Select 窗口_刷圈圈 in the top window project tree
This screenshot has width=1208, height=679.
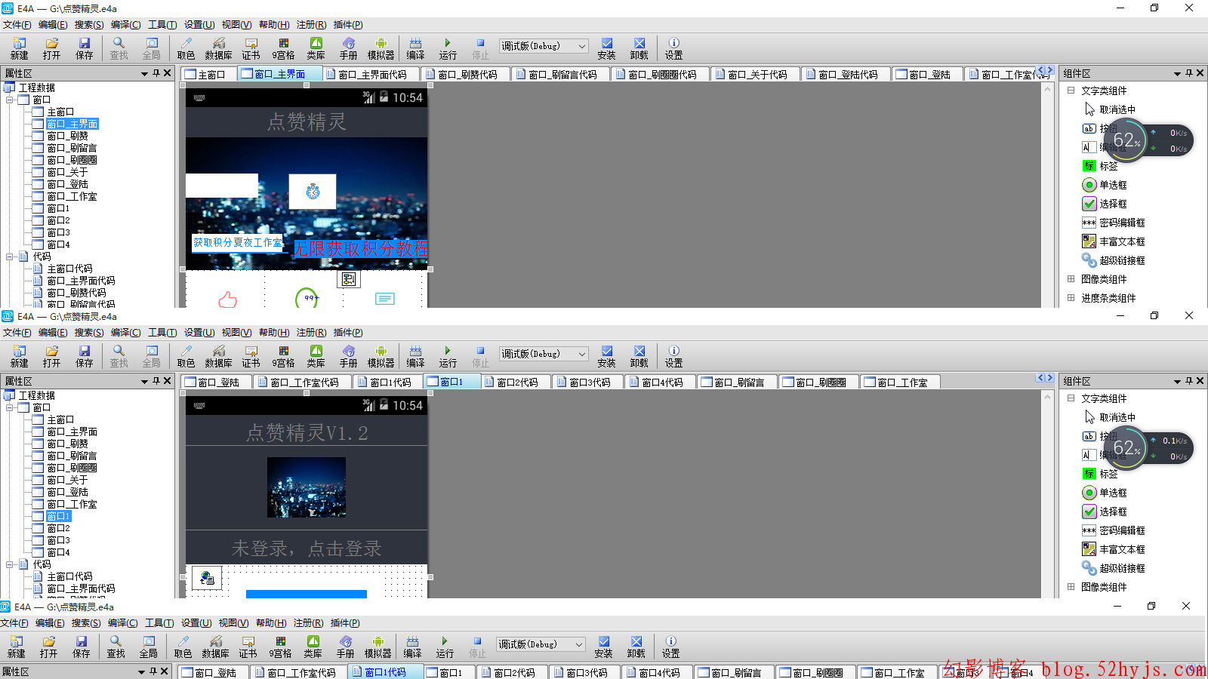(72, 160)
